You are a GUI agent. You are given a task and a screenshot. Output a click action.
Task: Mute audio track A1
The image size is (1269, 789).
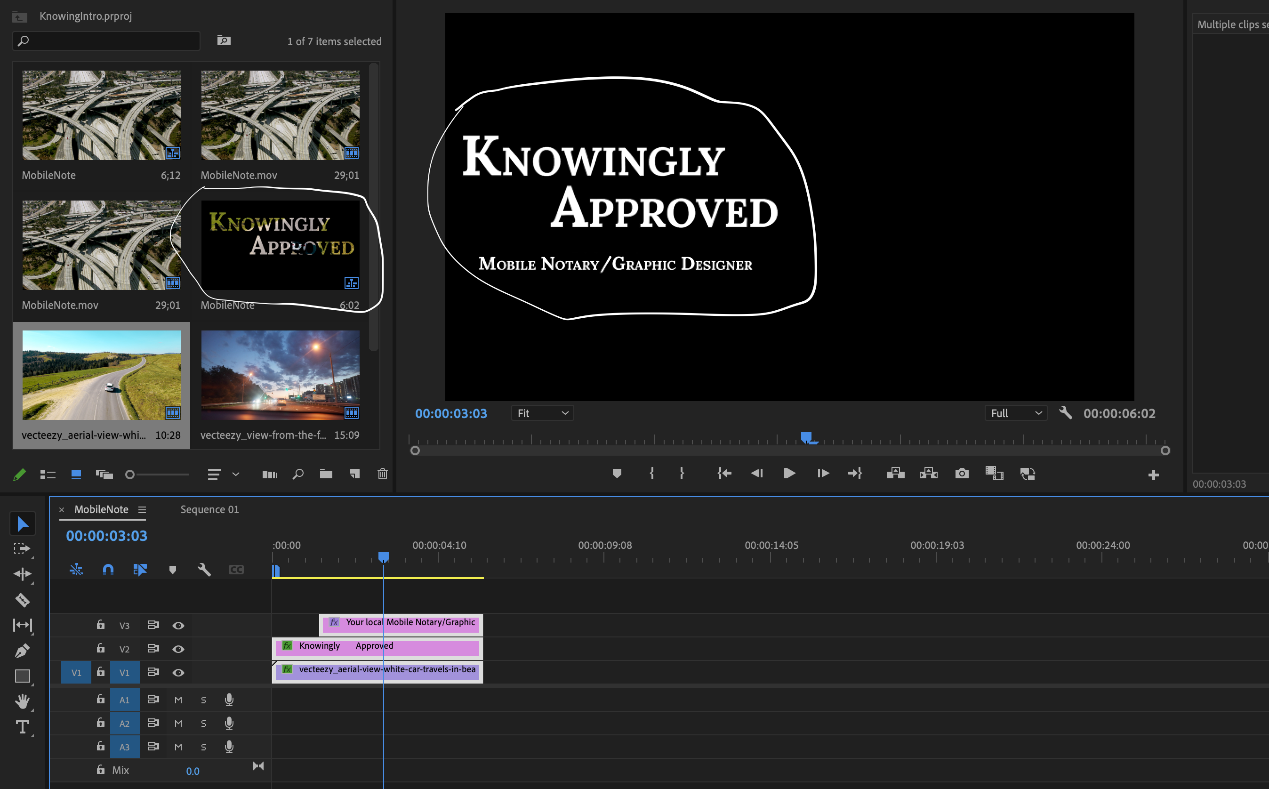tap(178, 699)
